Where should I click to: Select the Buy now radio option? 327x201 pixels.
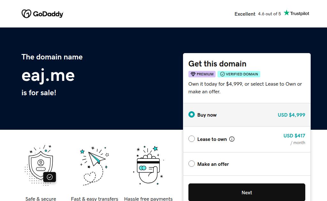point(192,114)
